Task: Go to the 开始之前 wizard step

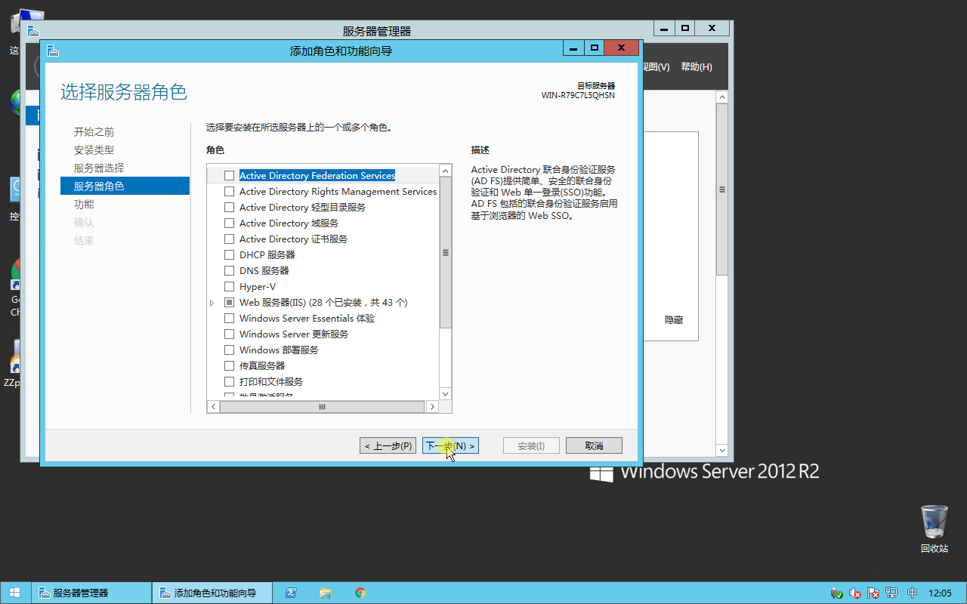Action: [94, 131]
